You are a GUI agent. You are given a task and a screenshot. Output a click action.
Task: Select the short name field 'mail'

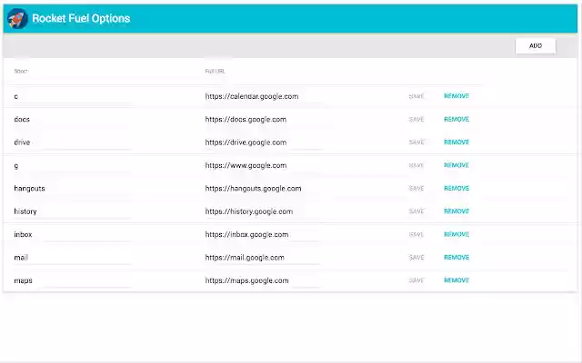point(73,258)
